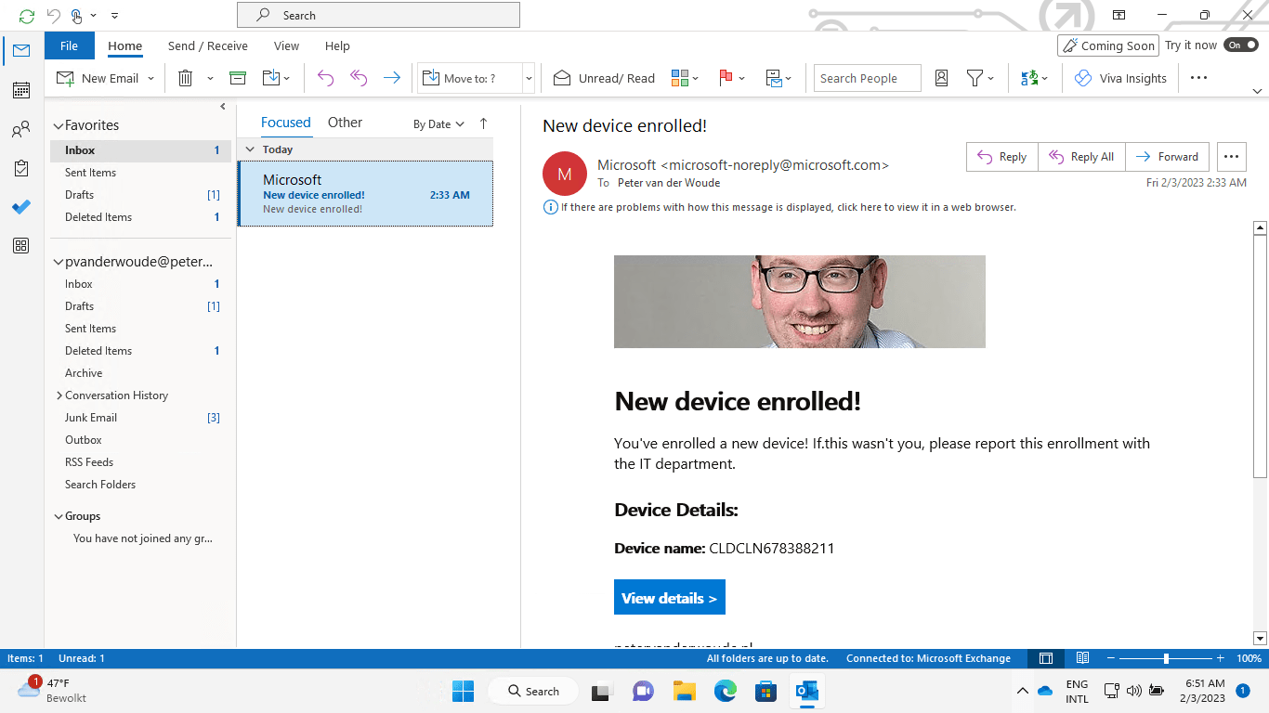
Task: Open More Apps grid icon in navigation rail
Action: [x=20, y=246]
